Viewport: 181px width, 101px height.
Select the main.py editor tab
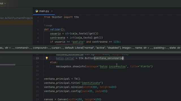click(44, 11)
